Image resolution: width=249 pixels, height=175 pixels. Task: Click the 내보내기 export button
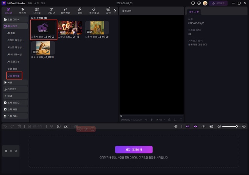tap(218, 3)
